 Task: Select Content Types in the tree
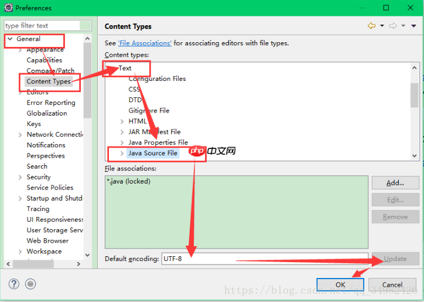point(49,82)
